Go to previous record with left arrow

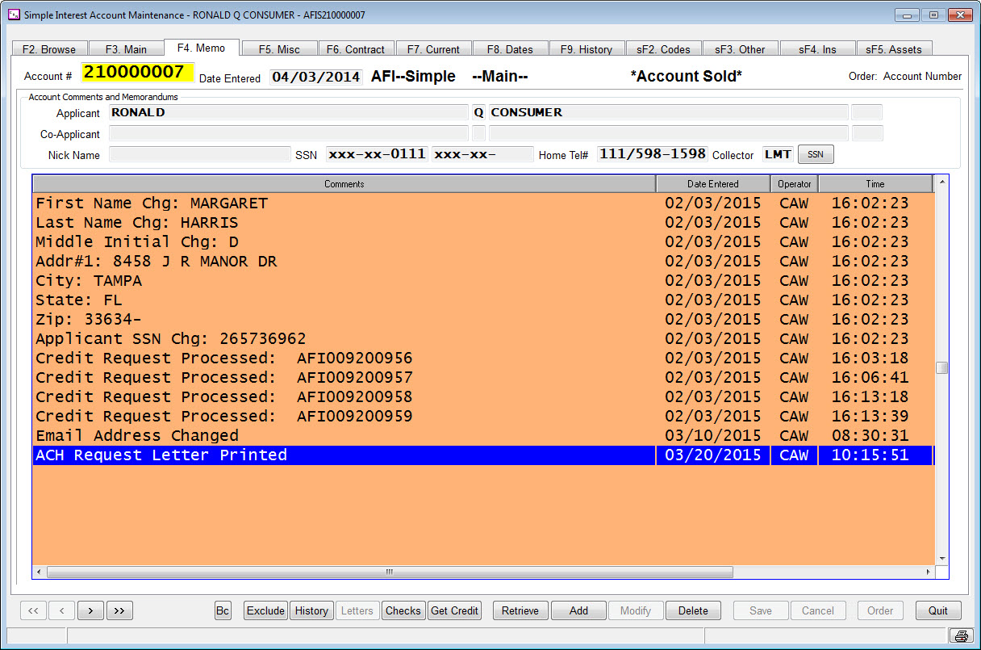point(61,610)
